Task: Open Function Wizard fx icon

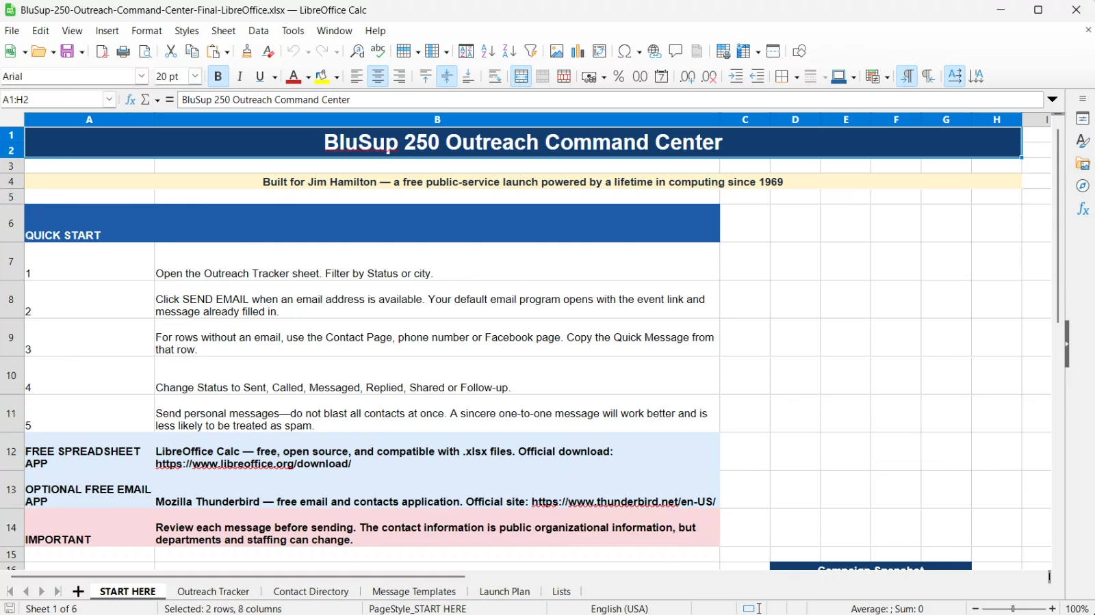Action: pyautogui.click(x=130, y=100)
